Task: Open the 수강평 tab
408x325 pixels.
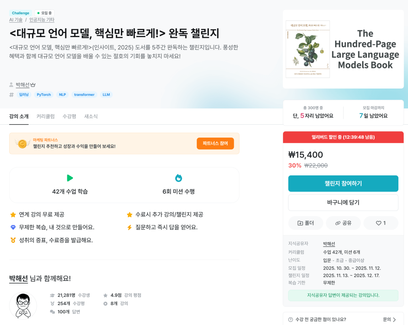Action: click(69, 116)
